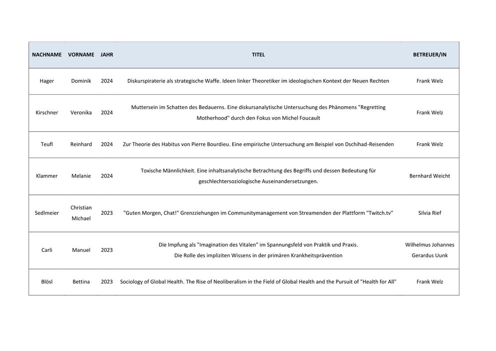This screenshot has width=496, height=351.
Task: Click the "Guten Morgen, Chat!" title
Action: [x=258, y=213]
